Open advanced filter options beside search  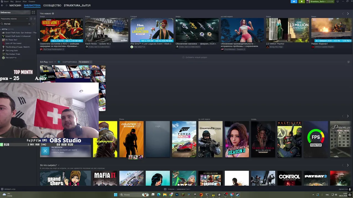(x=34, y=24)
